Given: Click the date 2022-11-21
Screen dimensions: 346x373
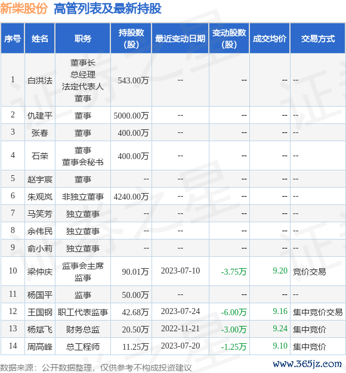Looking at the screenshot, I should (180, 329).
